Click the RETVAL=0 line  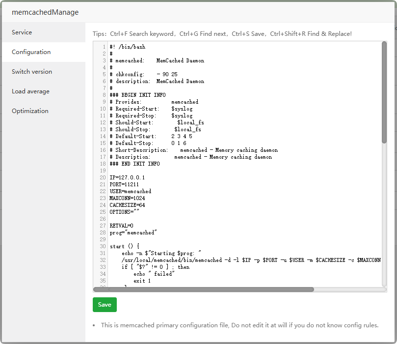tap(121, 226)
